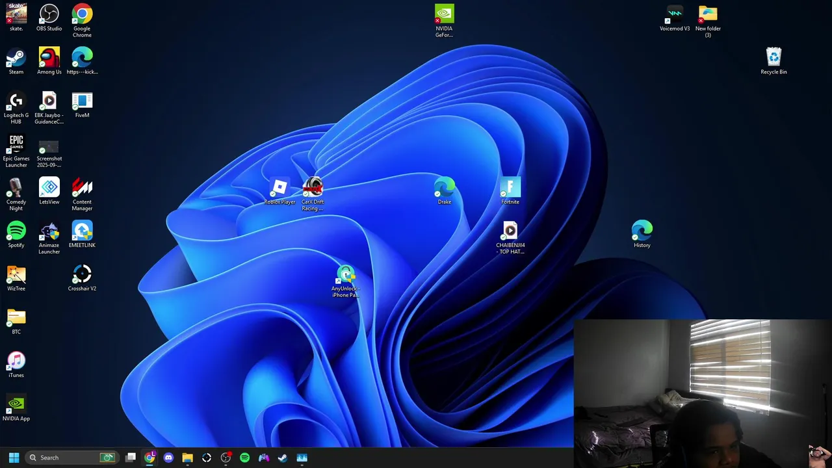Open Crosshair V2 from the taskbar
The height and width of the screenshot is (468, 832).
tap(207, 458)
